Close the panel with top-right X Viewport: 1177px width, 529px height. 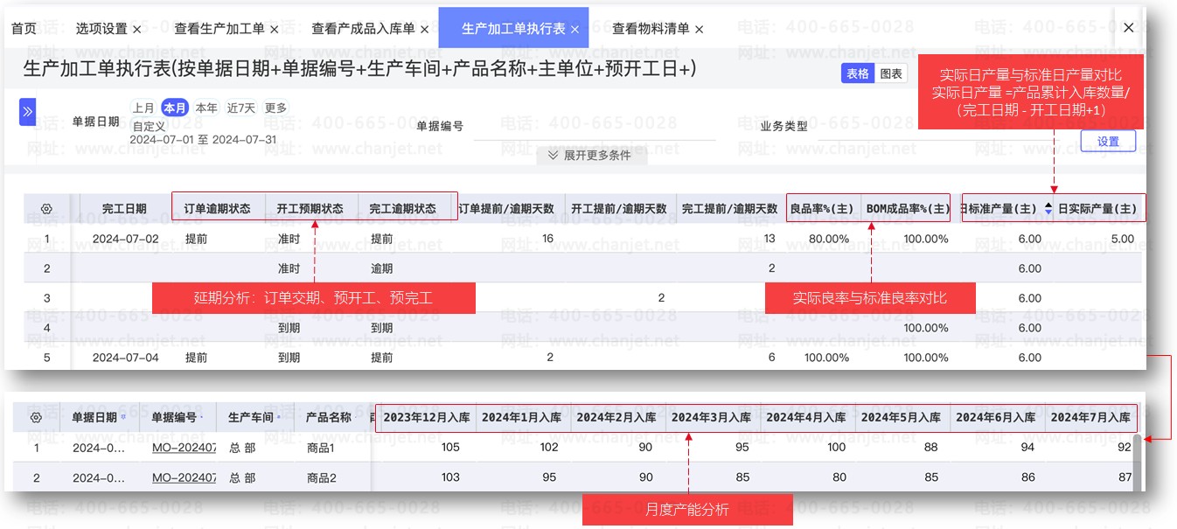pyautogui.click(x=1128, y=28)
